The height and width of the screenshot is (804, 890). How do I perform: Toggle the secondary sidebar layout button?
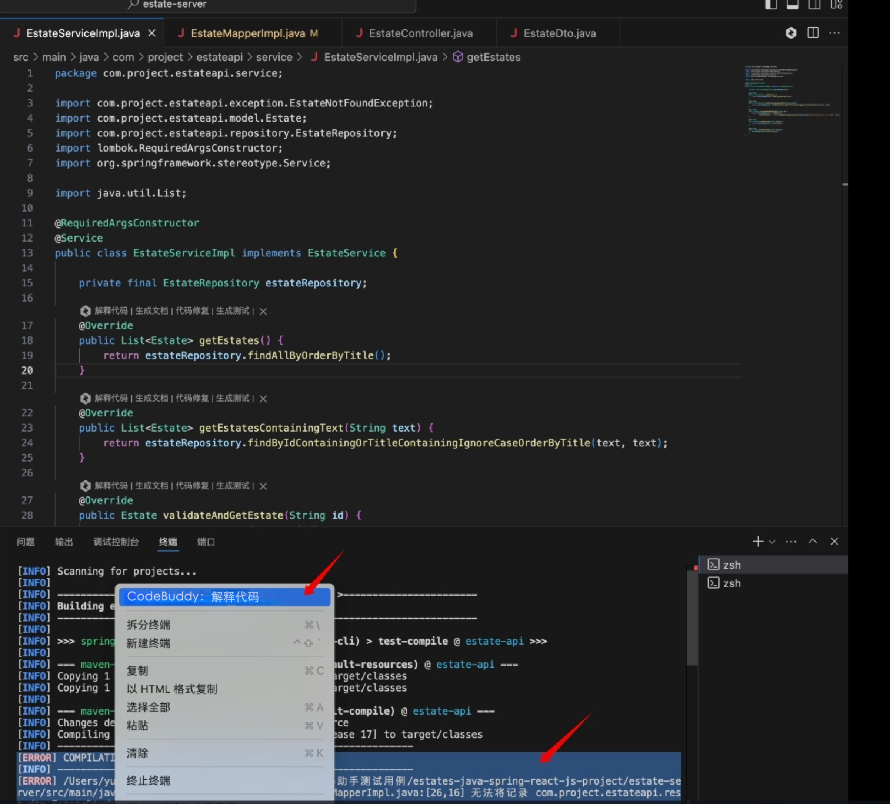point(814,4)
